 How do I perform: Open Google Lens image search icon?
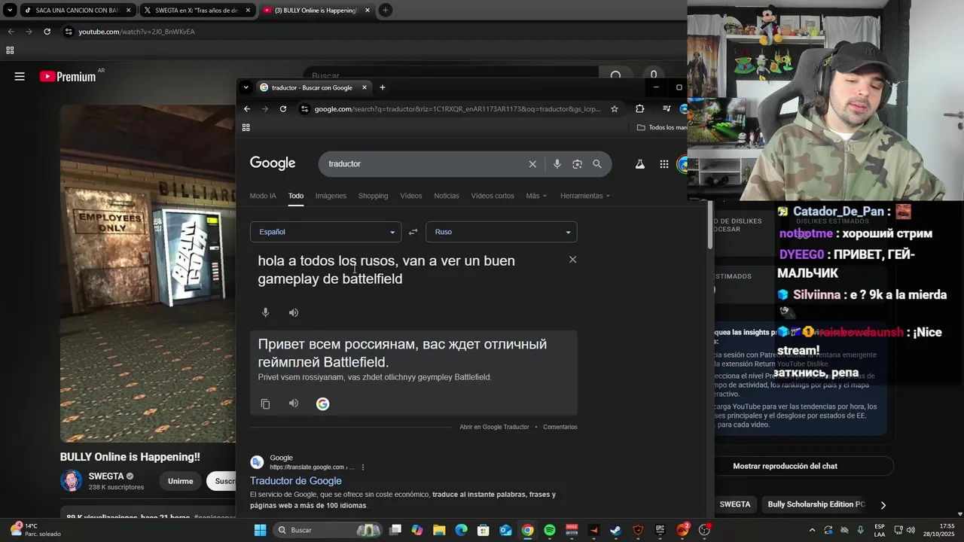point(577,164)
